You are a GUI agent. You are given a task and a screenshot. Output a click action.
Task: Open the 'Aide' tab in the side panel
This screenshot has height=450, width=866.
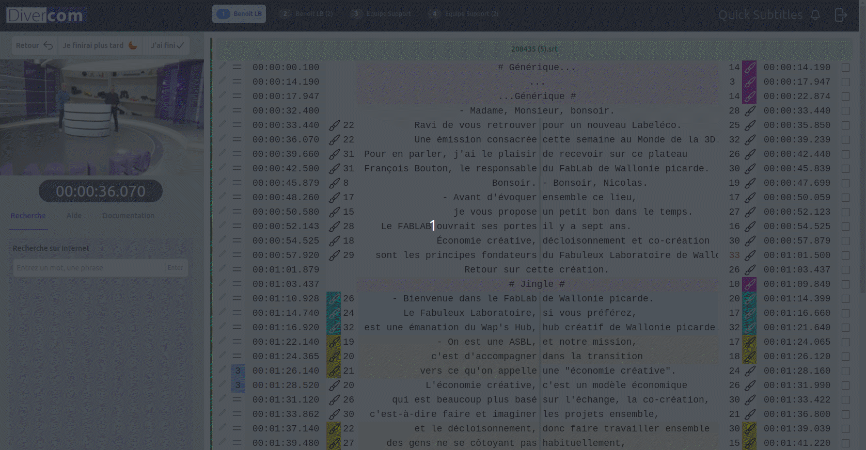click(74, 216)
